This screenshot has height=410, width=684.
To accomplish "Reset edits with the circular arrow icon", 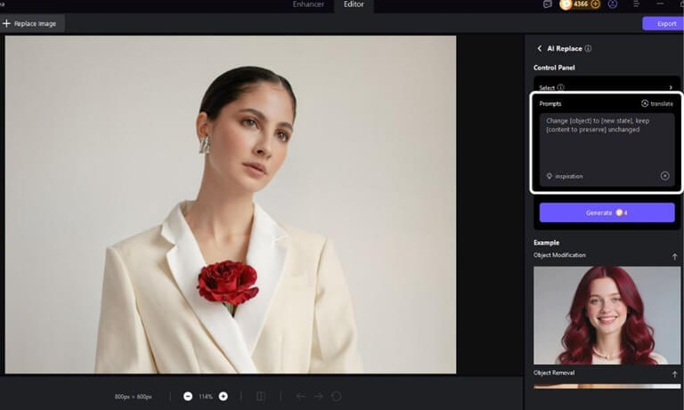I will coord(337,396).
